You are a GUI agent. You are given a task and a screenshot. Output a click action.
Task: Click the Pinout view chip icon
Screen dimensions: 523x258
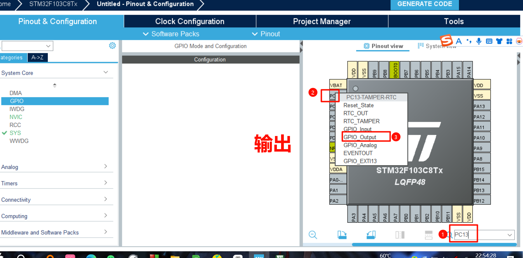[x=366, y=46]
